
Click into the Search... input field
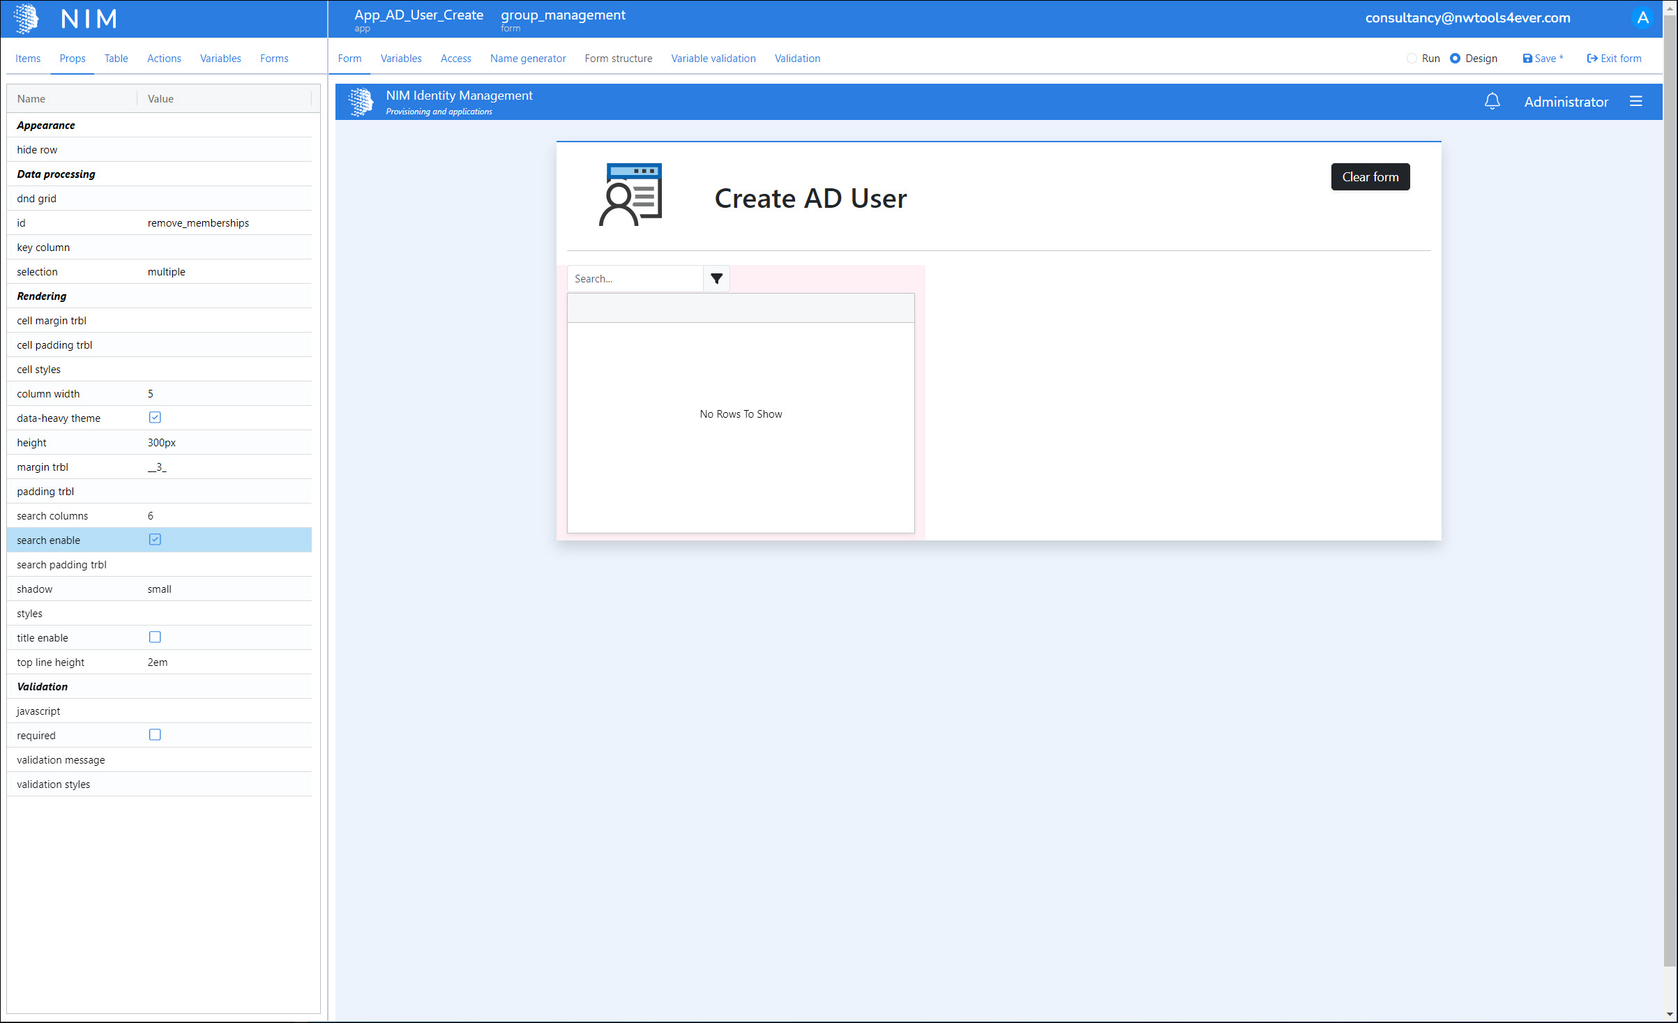634,278
